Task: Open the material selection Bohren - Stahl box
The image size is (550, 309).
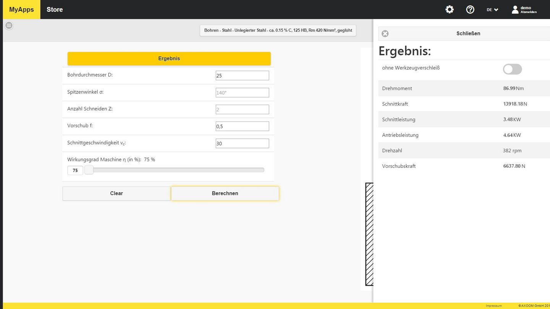Action: (278, 31)
